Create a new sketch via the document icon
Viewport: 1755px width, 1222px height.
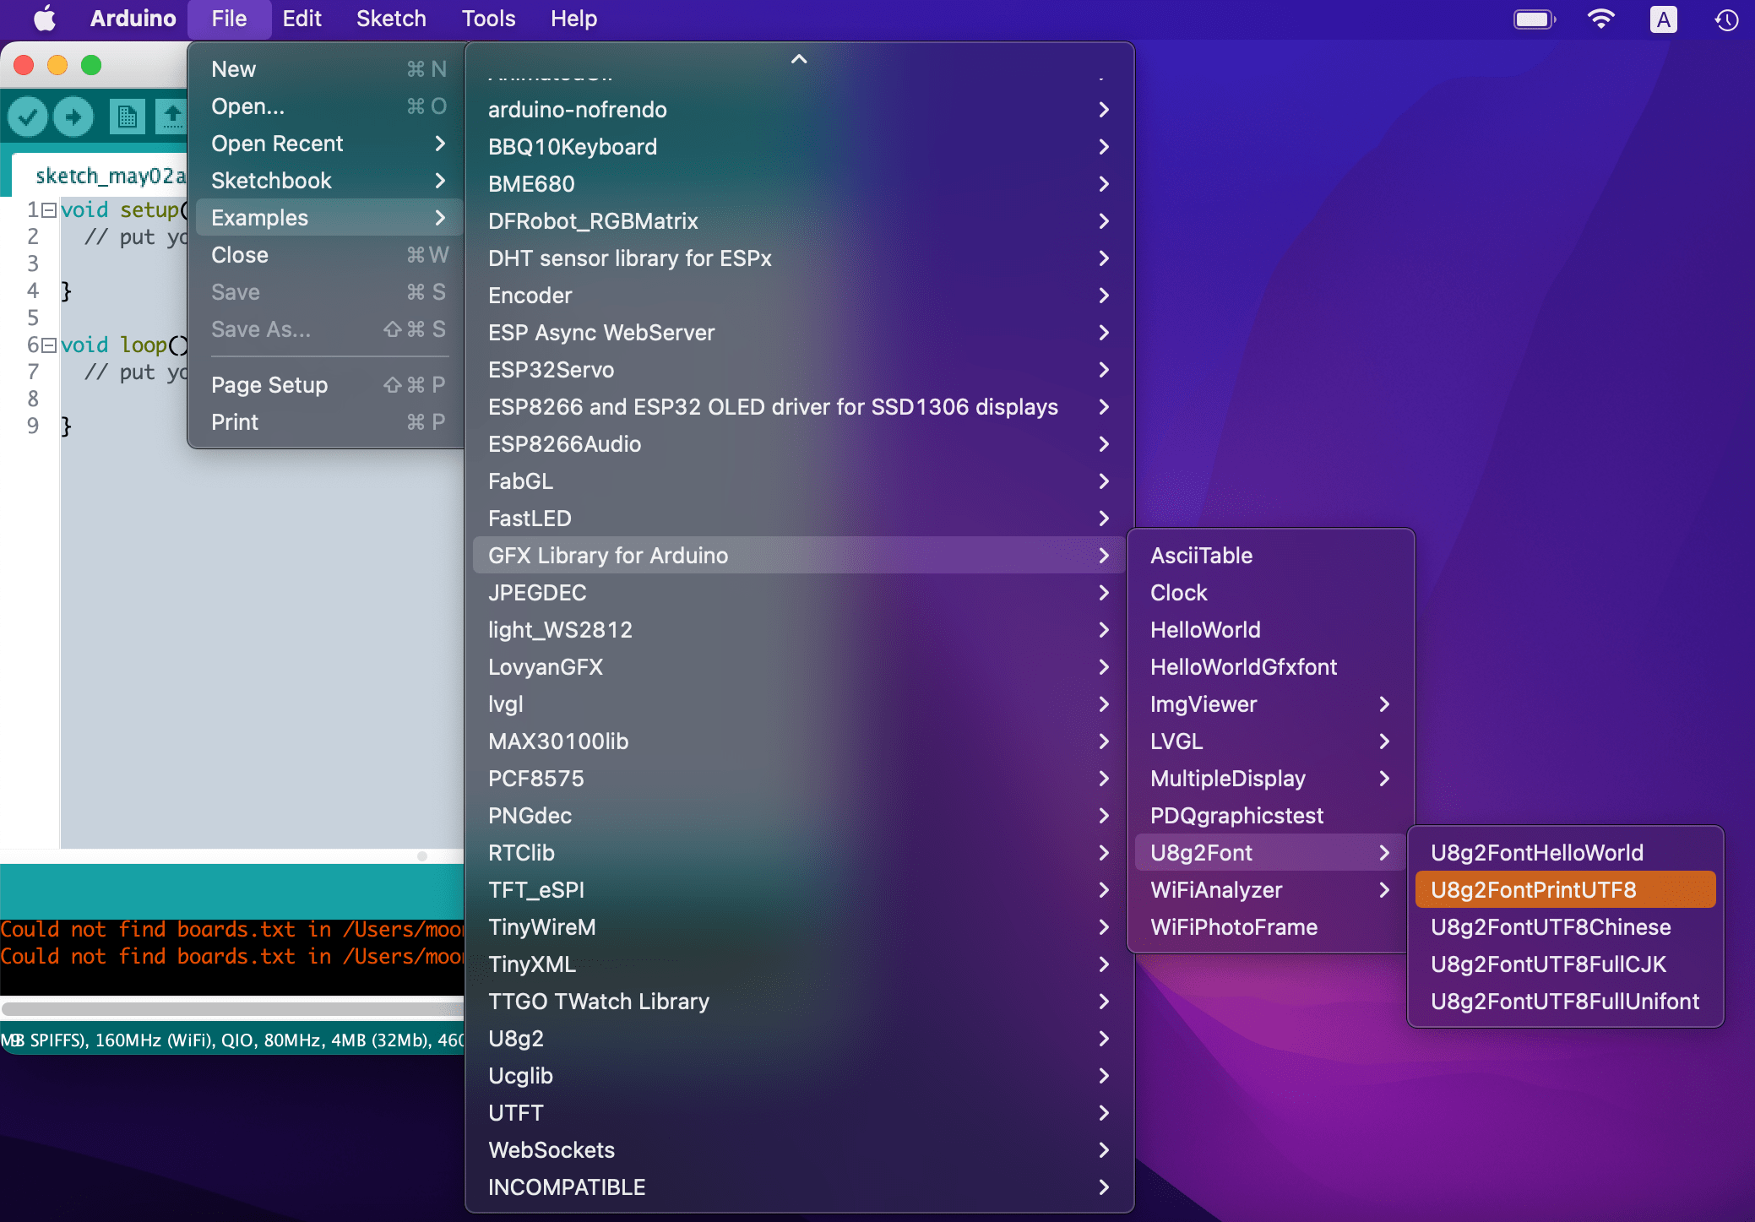pyautogui.click(x=128, y=116)
